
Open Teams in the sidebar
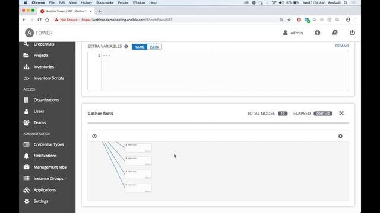pyautogui.click(x=40, y=122)
